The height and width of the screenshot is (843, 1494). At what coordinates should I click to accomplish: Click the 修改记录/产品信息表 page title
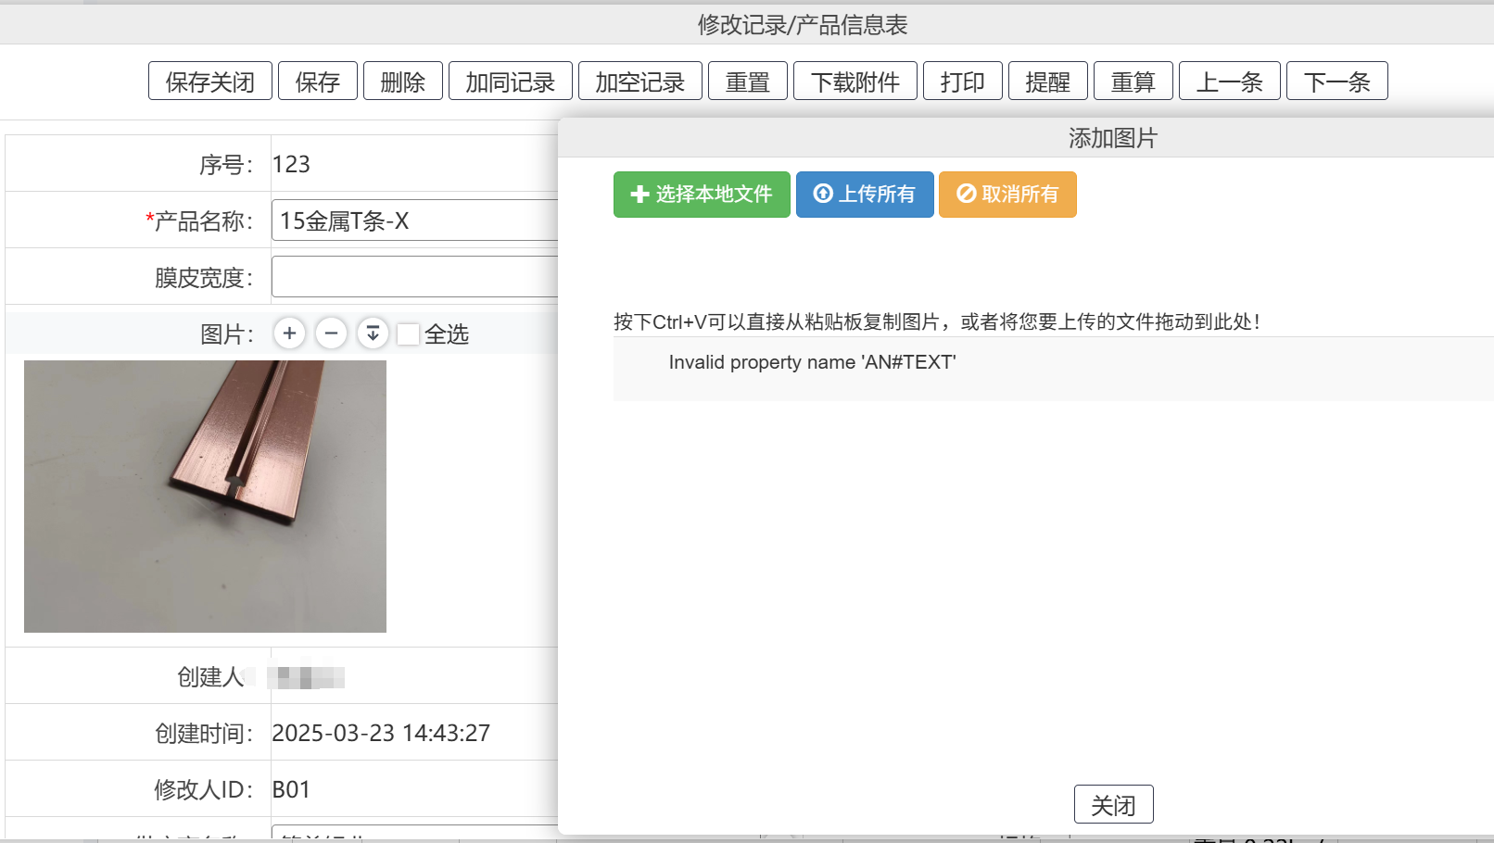tap(803, 25)
